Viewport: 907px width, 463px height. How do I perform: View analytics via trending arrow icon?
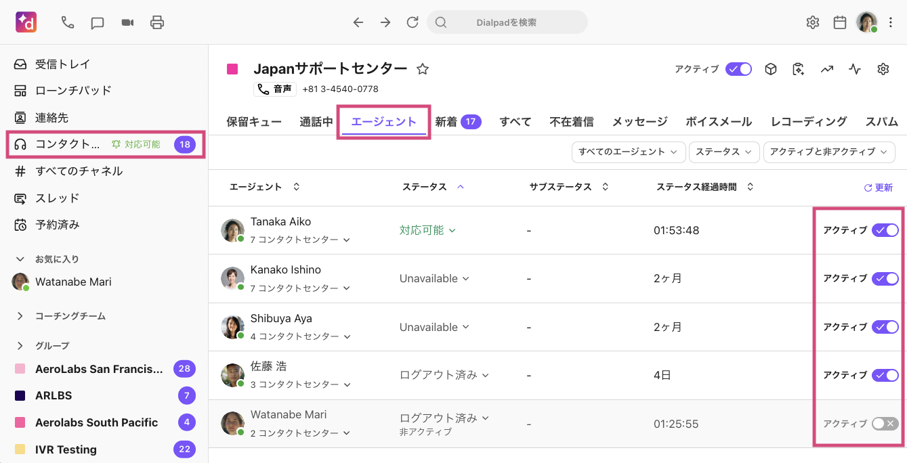point(826,68)
